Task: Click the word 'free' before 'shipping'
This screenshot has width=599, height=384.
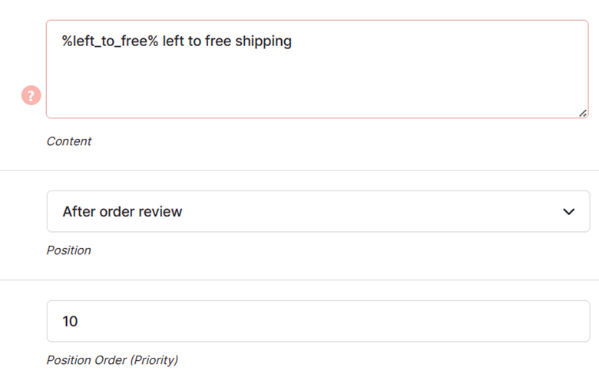Action: click(218, 41)
